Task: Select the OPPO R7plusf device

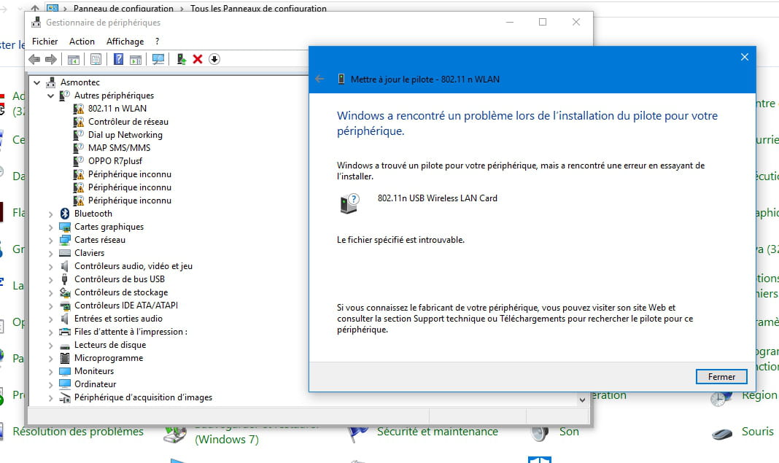Action: pyautogui.click(x=115, y=161)
